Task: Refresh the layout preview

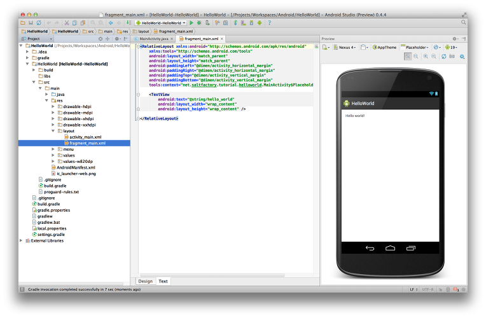Action: 444,57
